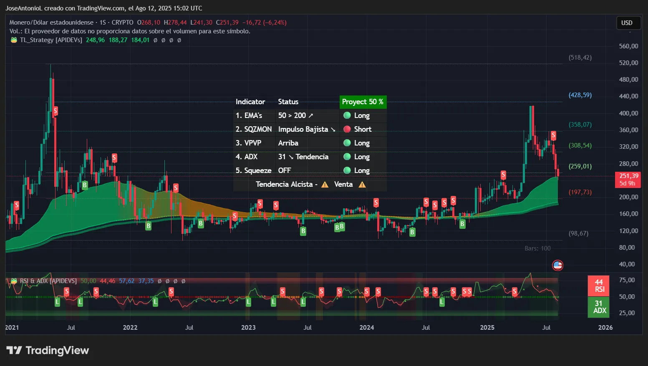The width and height of the screenshot is (648, 366).
Task: Open the USD currency selector
Action: click(628, 23)
